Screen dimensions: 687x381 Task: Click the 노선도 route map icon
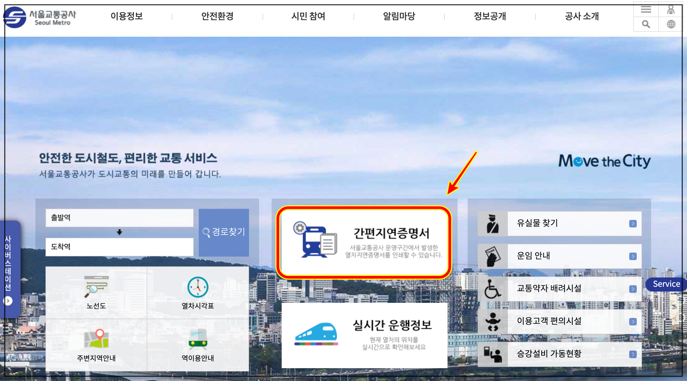click(96, 287)
